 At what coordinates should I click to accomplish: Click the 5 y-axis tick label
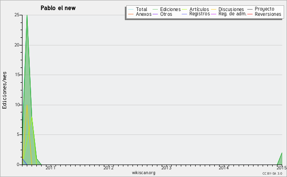pyautogui.click(x=18, y=134)
